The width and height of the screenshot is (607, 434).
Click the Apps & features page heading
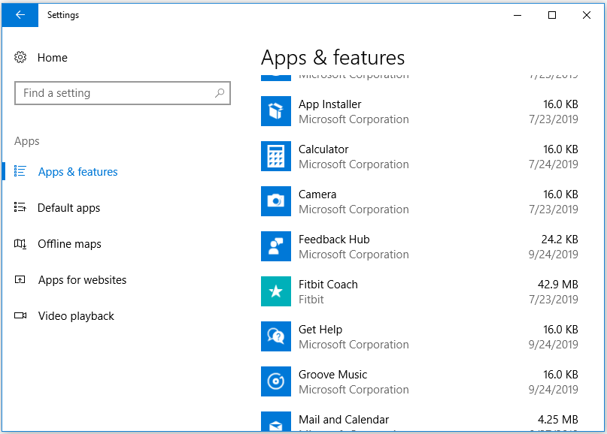pos(333,58)
